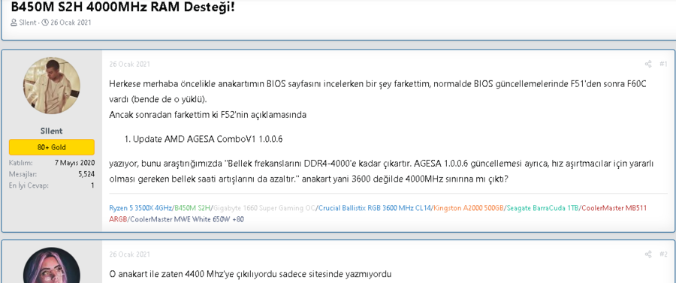Click signature text CoolerMaster MWE White 650W +80
Screen dimensions: 676x283
click(187, 219)
